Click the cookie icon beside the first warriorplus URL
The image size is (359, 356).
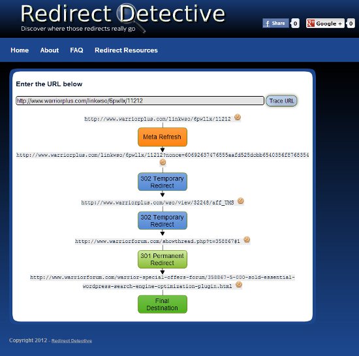click(x=238, y=118)
